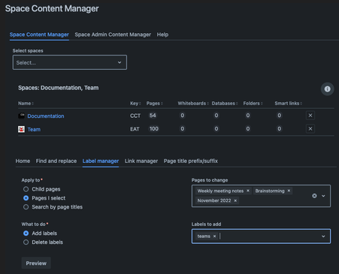
Task: Remove the November 2022 page chip
Action: pos(235,200)
